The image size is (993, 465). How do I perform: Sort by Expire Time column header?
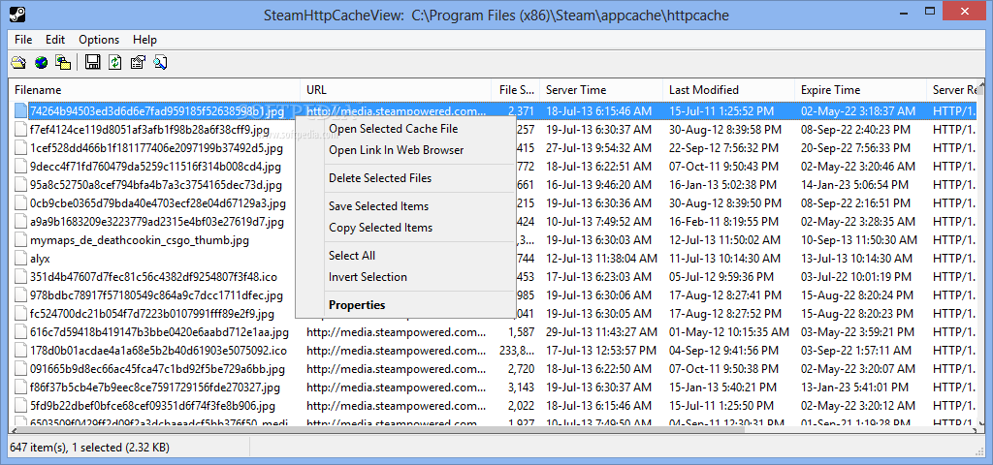click(x=860, y=90)
